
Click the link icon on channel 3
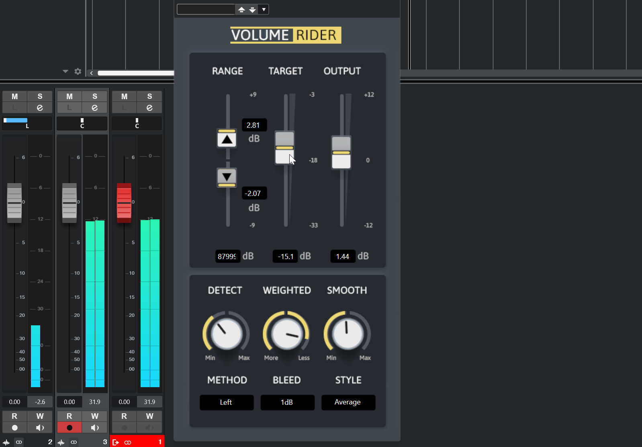[74, 442]
